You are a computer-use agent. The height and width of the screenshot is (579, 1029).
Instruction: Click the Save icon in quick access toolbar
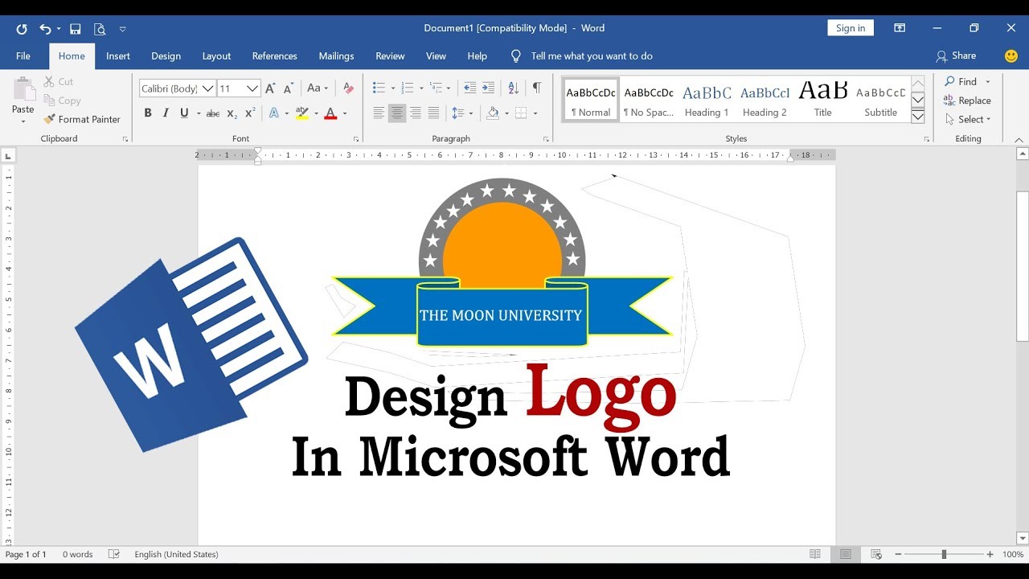(x=75, y=29)
